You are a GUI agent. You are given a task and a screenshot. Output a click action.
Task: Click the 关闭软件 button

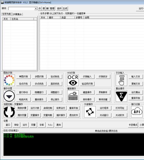[120, 115]
